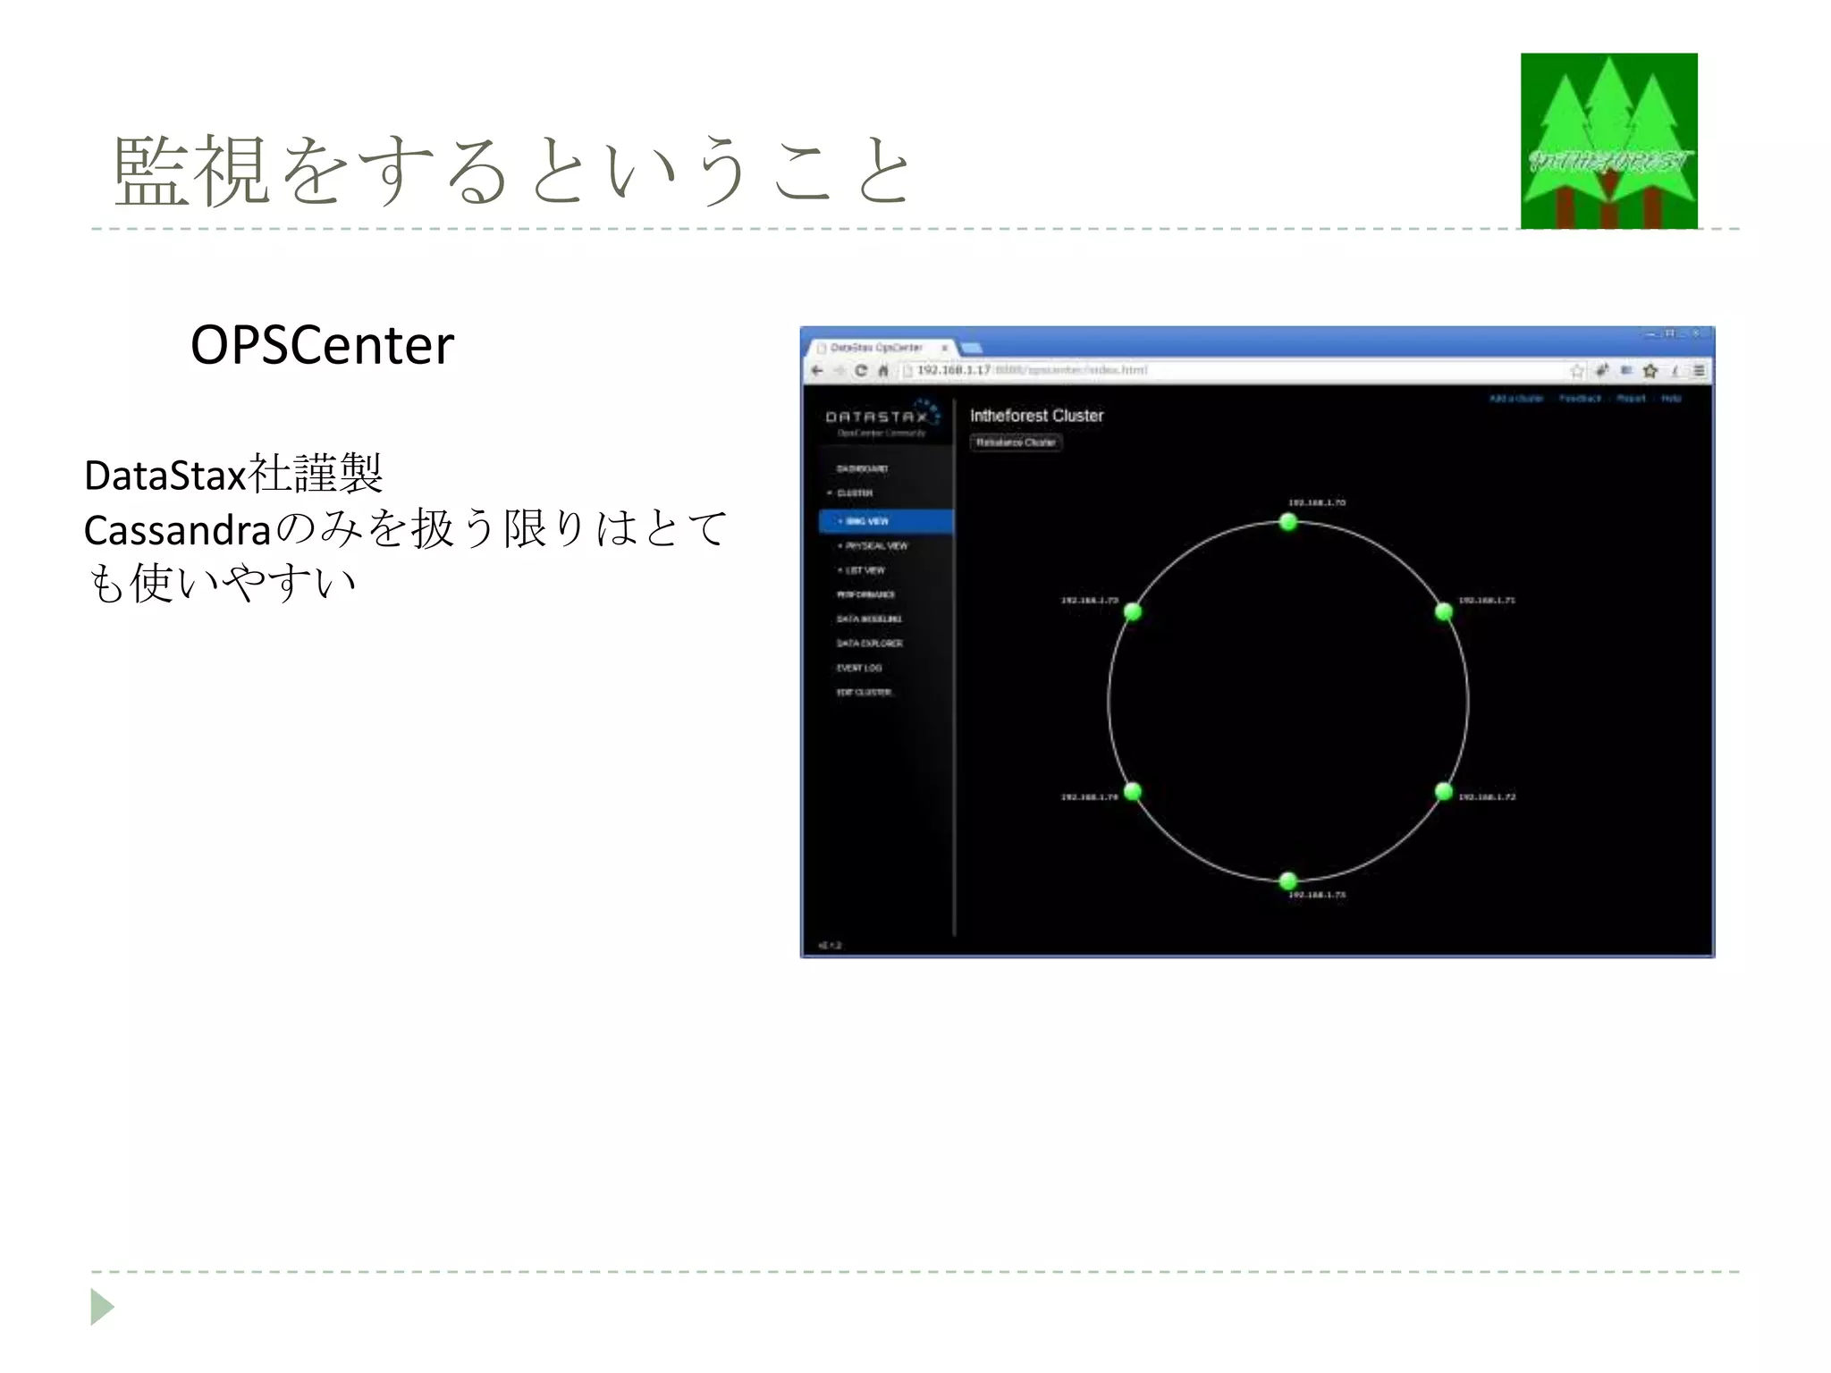Click the Report link

point(1631,399)
